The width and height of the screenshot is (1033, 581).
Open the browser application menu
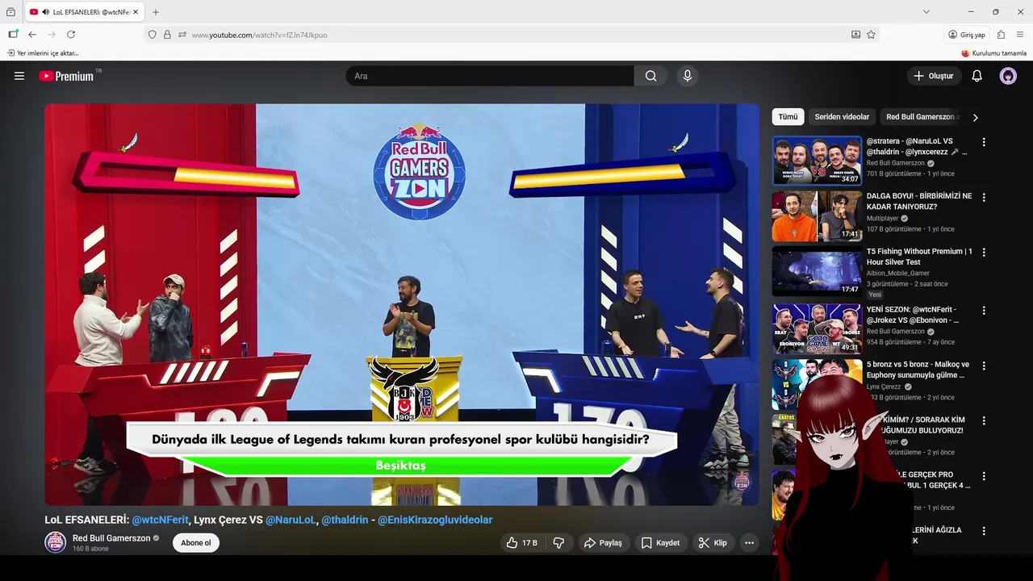1020,35
